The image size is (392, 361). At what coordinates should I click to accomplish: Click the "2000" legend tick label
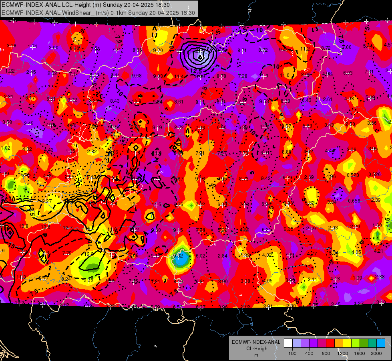pos(376,353)
